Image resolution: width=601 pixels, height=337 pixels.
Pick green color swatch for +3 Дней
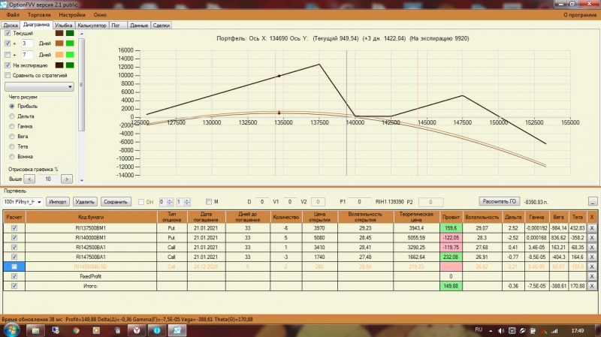[x=70, y=44]
